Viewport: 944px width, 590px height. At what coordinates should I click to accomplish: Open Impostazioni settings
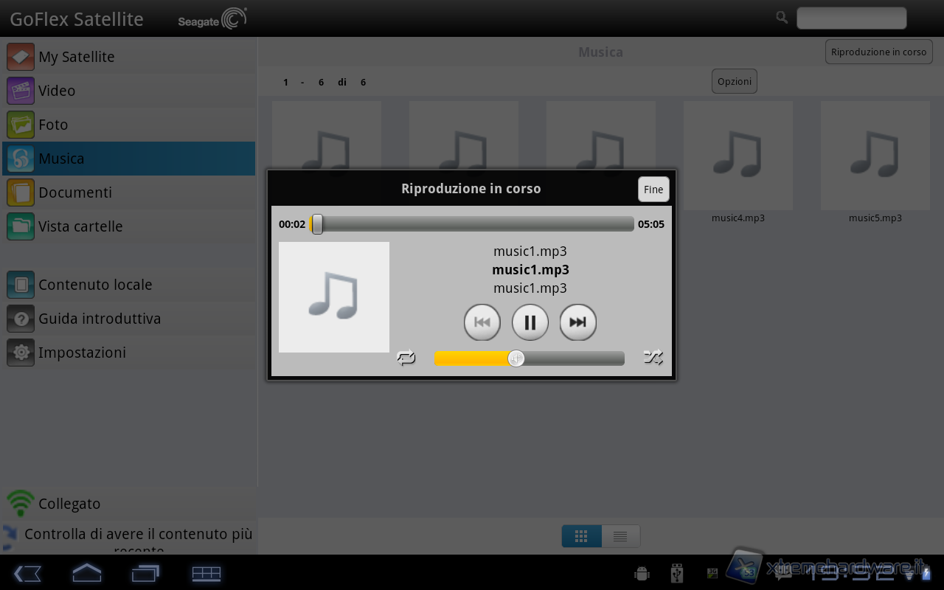click(82, 353)
